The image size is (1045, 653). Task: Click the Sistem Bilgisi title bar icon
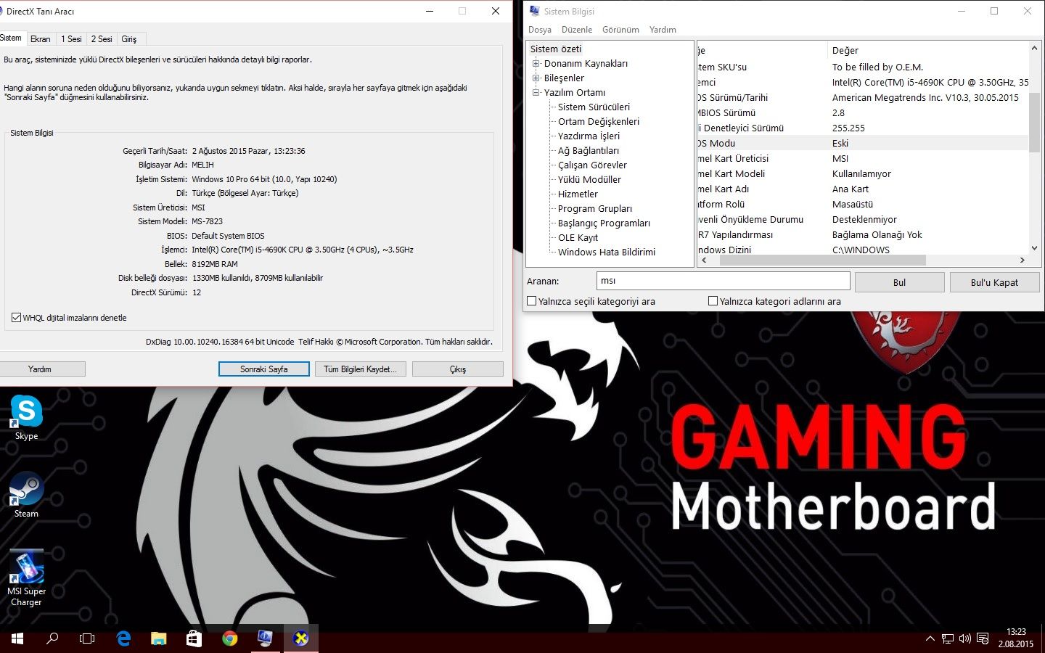(x=534, y=11)
